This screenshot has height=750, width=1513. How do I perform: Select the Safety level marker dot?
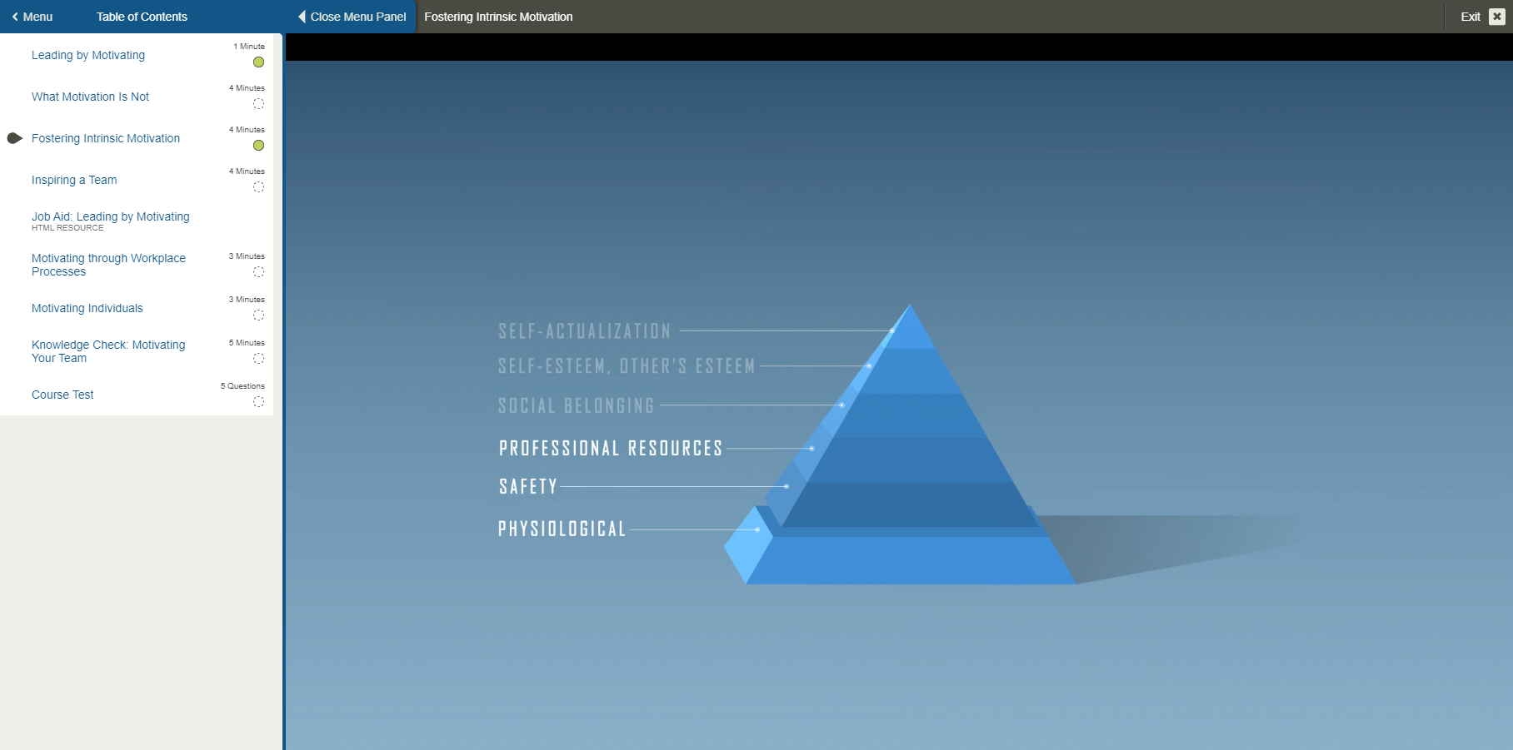coord(786,486)
